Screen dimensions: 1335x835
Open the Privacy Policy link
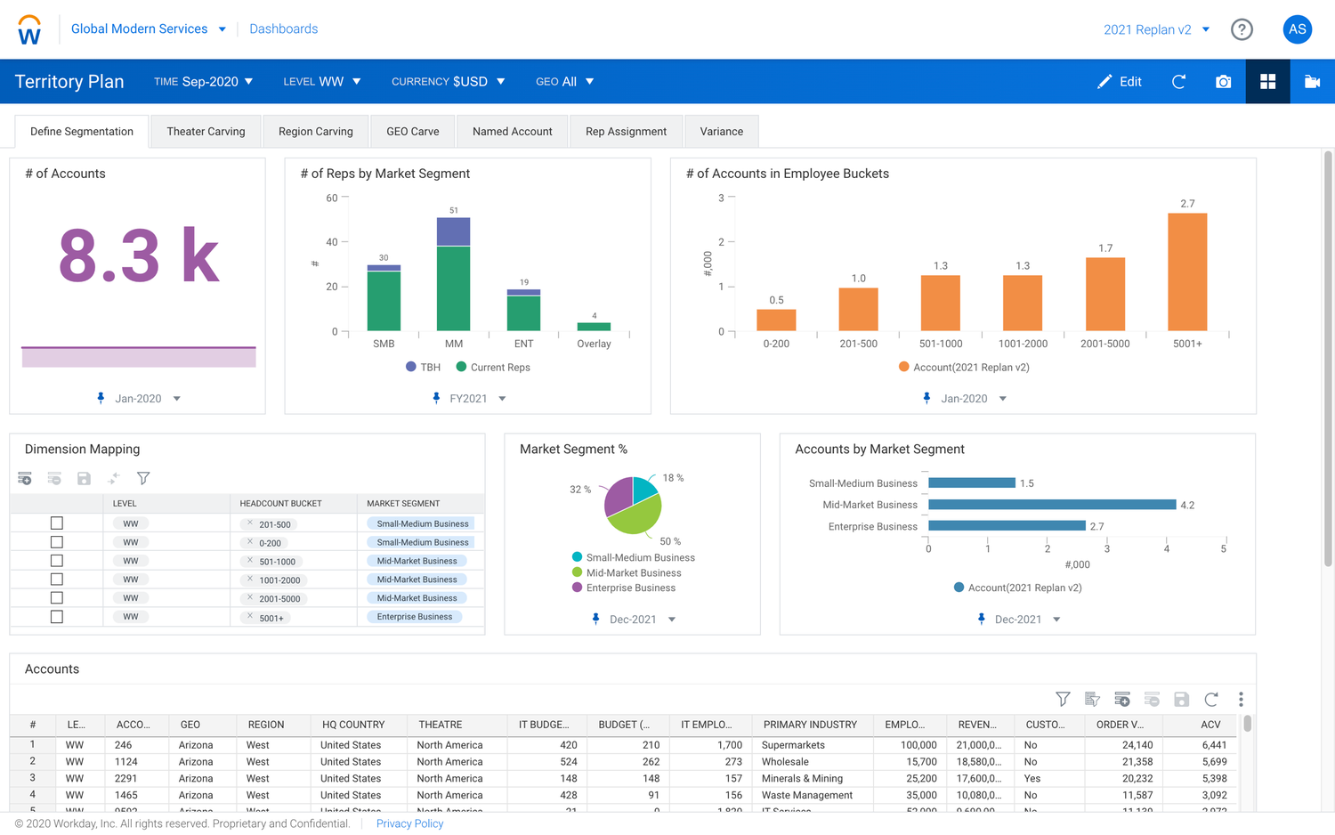click(x=409, y=823)
